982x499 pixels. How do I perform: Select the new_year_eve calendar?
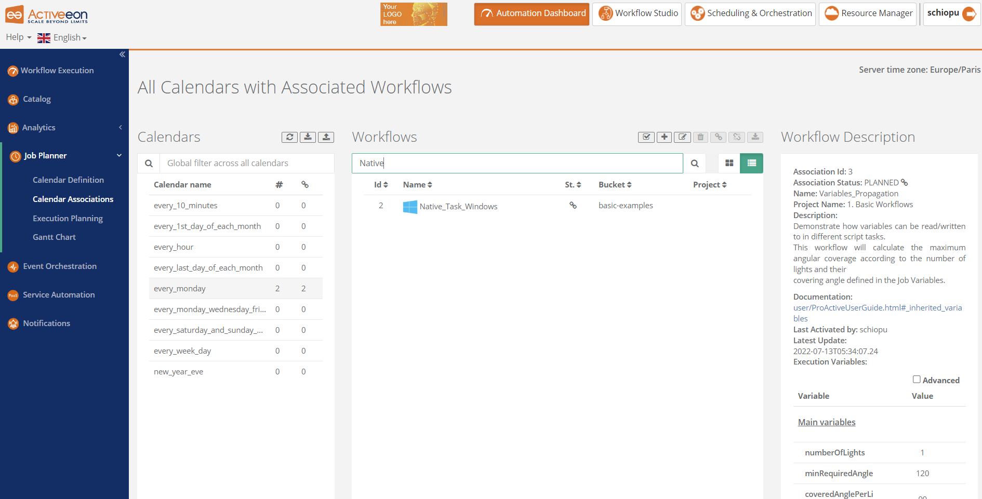[x=235, y=372]
